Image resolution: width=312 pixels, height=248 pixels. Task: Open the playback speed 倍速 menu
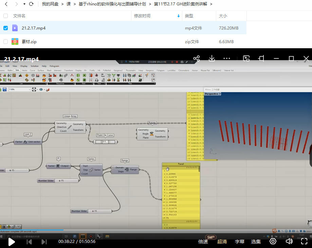click(x=203, y=242)
